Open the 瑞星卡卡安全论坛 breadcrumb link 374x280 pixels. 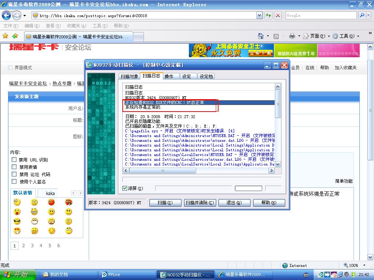pyautogui.click(x=28, y=83)
